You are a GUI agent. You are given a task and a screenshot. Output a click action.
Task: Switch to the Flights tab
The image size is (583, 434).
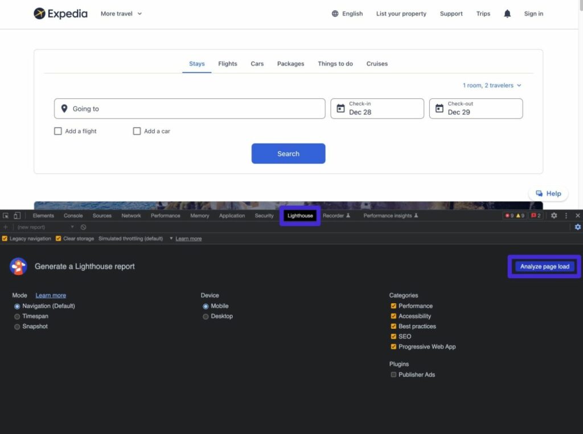point(227,64)
